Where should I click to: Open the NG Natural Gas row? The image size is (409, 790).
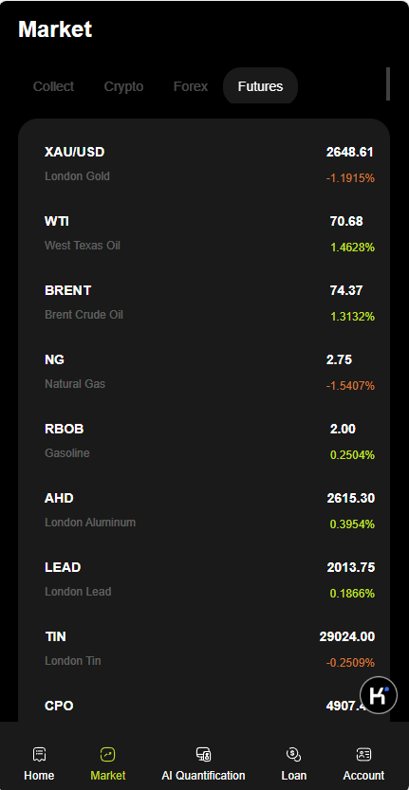[204, 373]
